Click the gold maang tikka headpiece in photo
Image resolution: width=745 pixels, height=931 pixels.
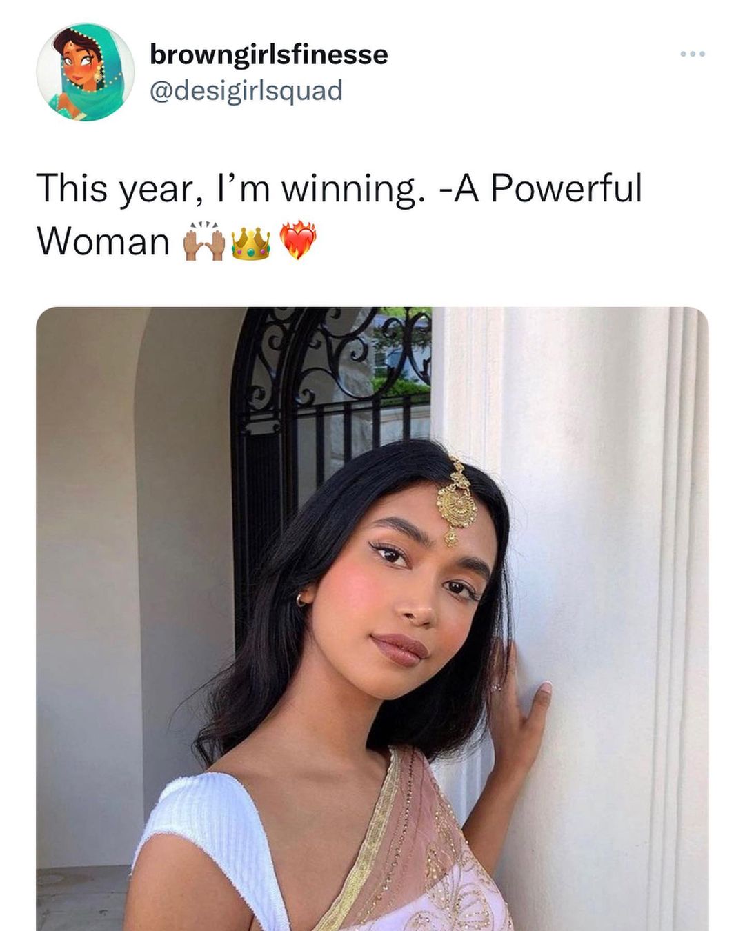tap(456, 501)
